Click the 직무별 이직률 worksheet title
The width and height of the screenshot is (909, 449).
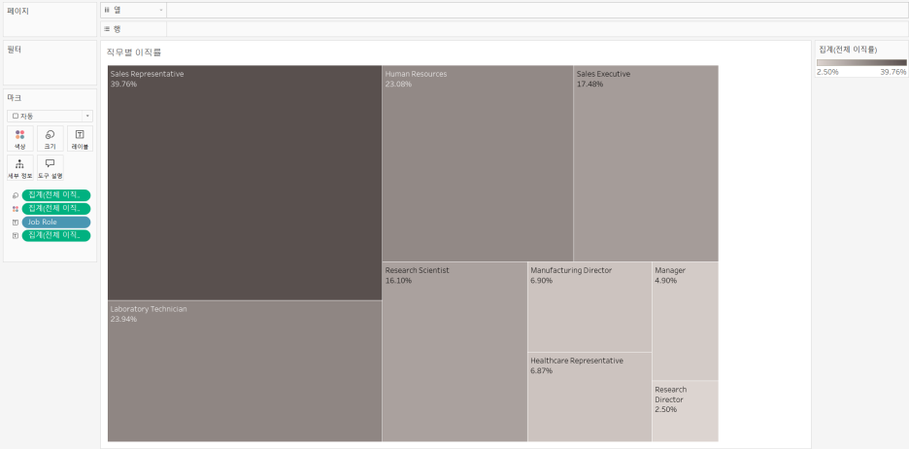click(134, 52)
